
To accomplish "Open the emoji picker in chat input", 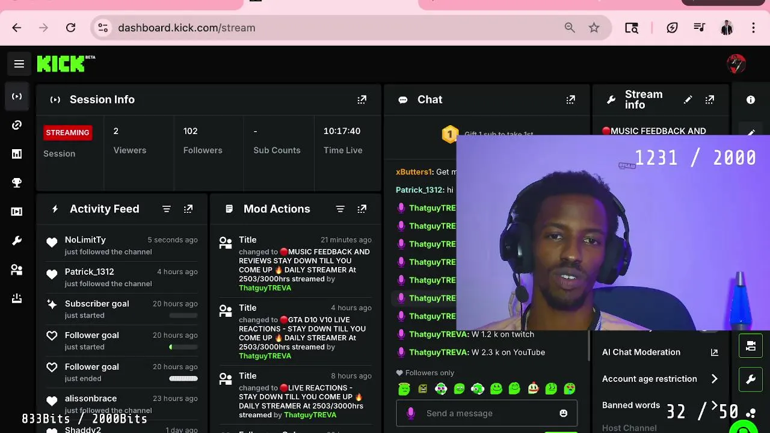I will pos(563,413).
